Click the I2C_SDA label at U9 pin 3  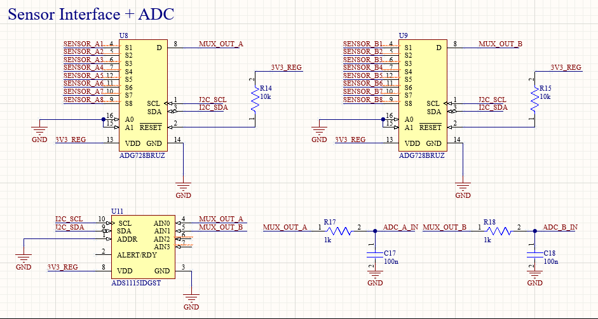click(493, 107)
